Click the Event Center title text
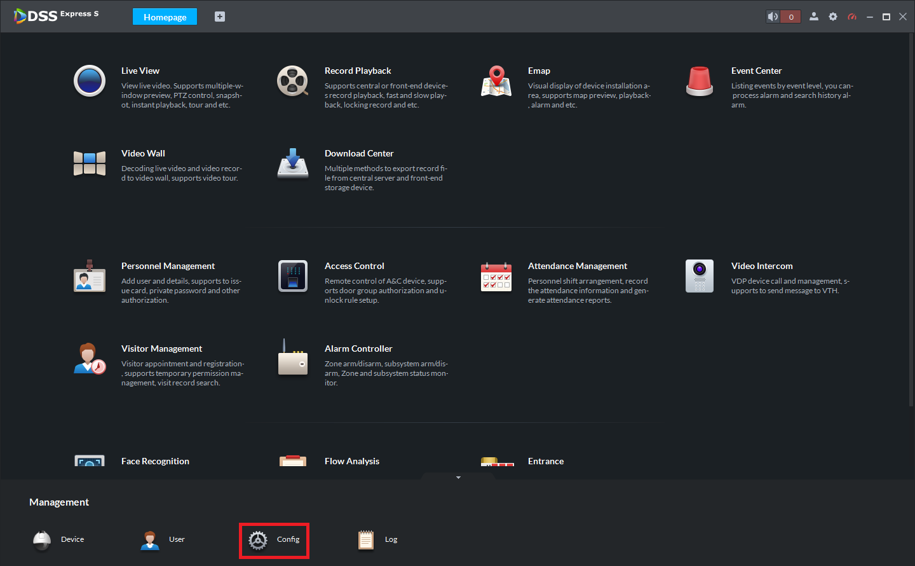The width and height of the screenshot is (915, 566). [756, 71]
